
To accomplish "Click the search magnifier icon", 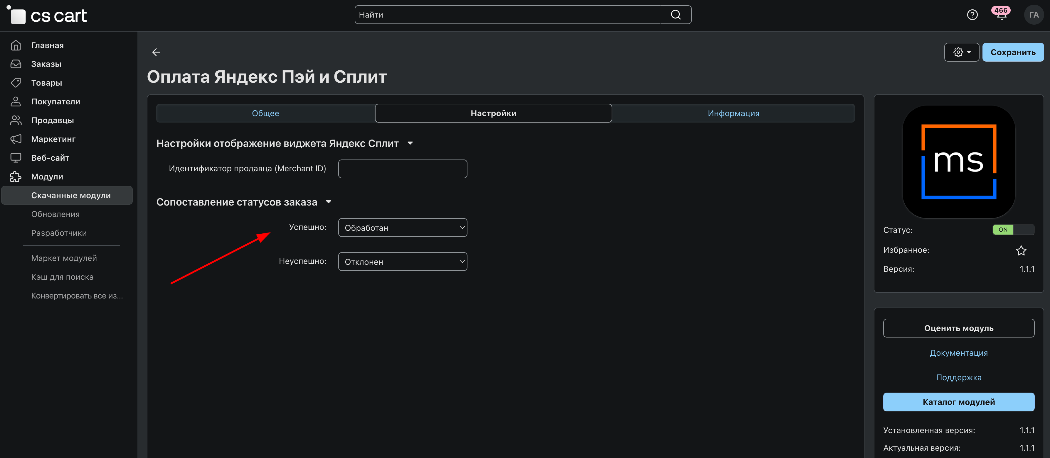I will [x=675, y=15].
